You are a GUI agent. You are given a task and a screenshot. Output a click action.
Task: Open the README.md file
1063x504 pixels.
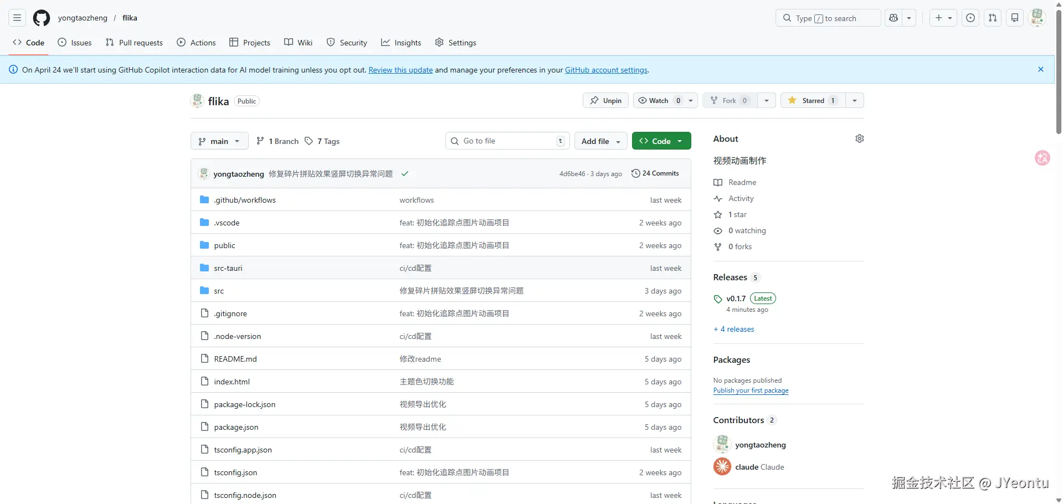point(235,359)
